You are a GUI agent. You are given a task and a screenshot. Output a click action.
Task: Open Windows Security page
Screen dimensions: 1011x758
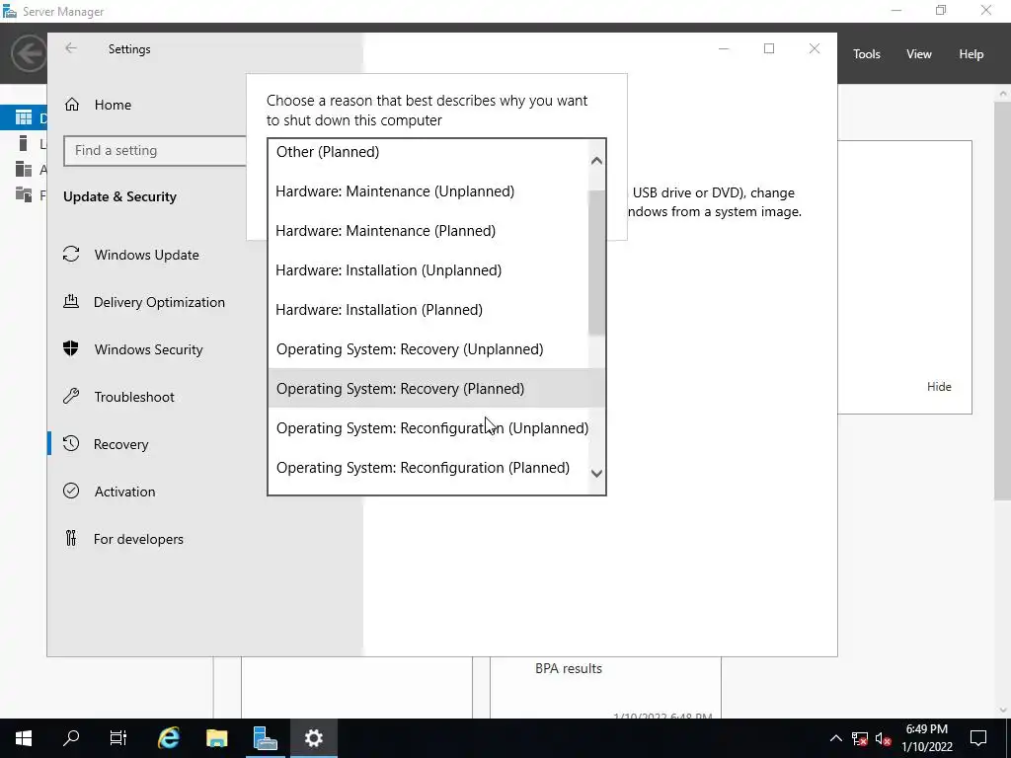[x=148, y=349]
